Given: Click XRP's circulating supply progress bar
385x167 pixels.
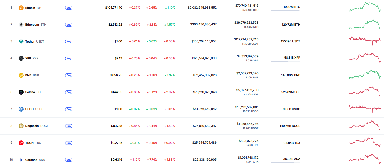Looking at the screenshot, I should coord(285,61).
